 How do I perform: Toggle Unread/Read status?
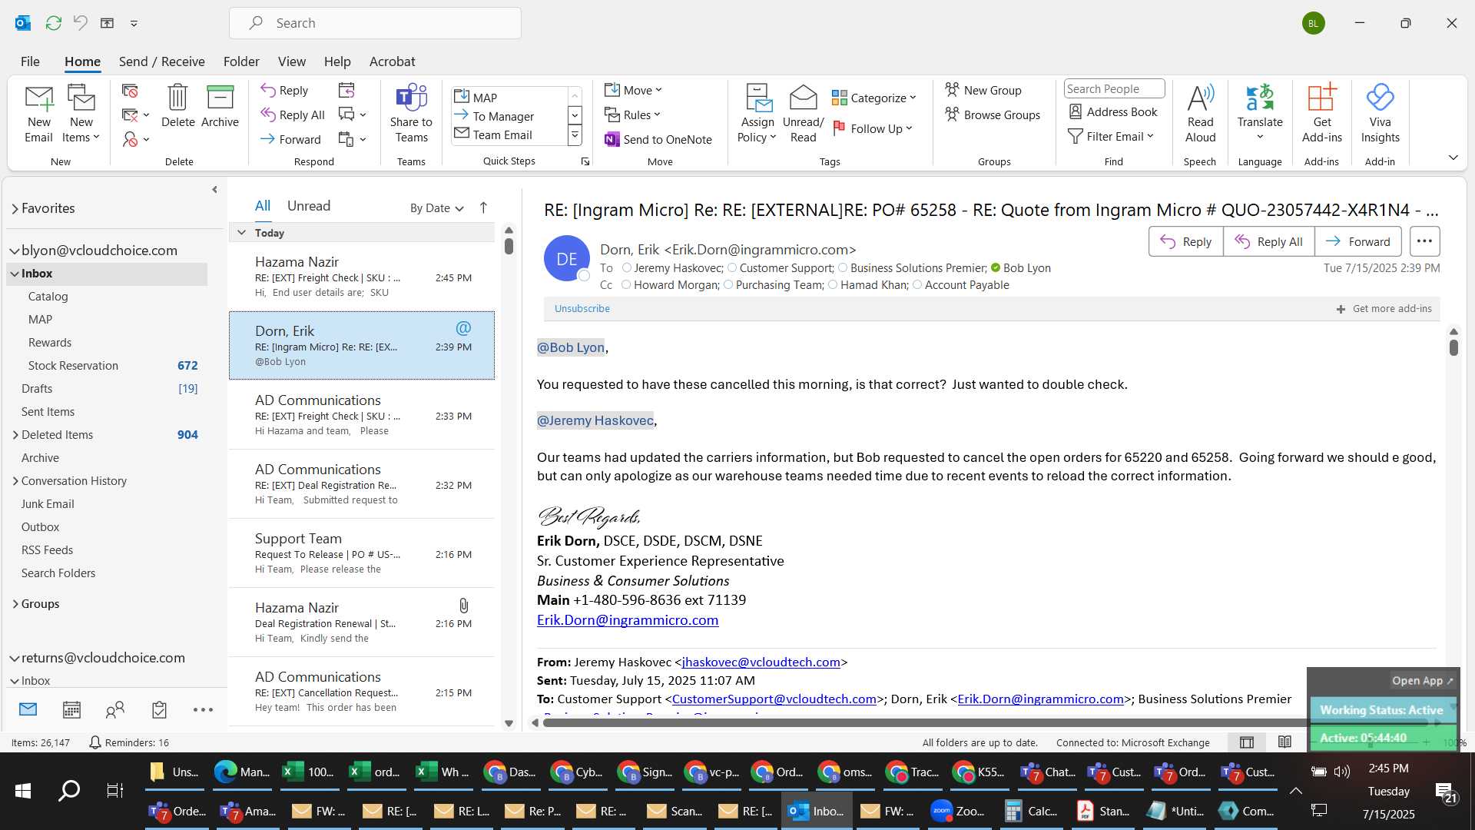click(803, 114)
